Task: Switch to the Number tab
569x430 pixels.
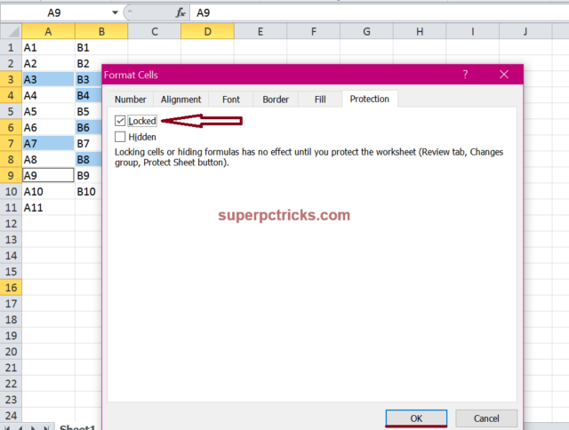Action: tap(131, 100)
